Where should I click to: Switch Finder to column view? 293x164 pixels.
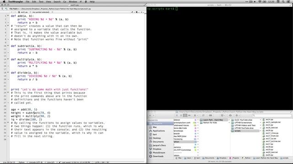(185, 115)
